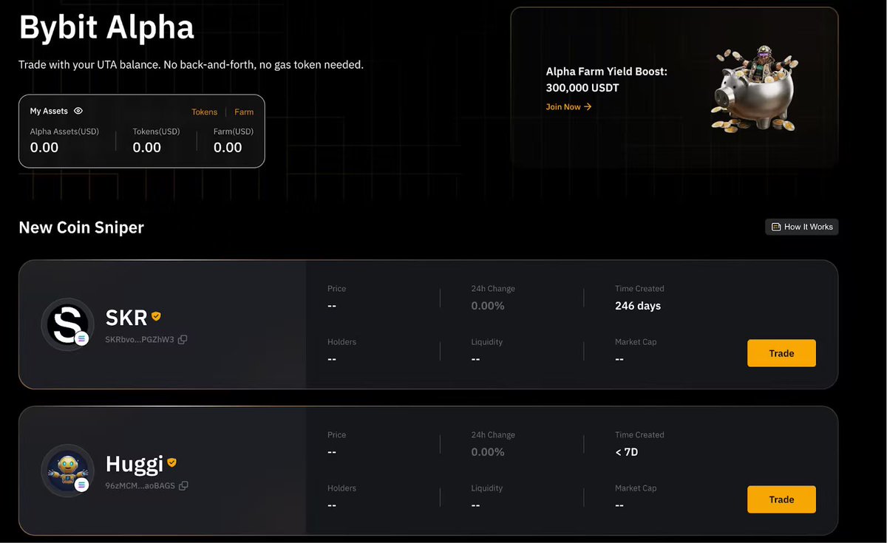Click Join Now link
Screen dimensions: 887x543
point(568,107)
